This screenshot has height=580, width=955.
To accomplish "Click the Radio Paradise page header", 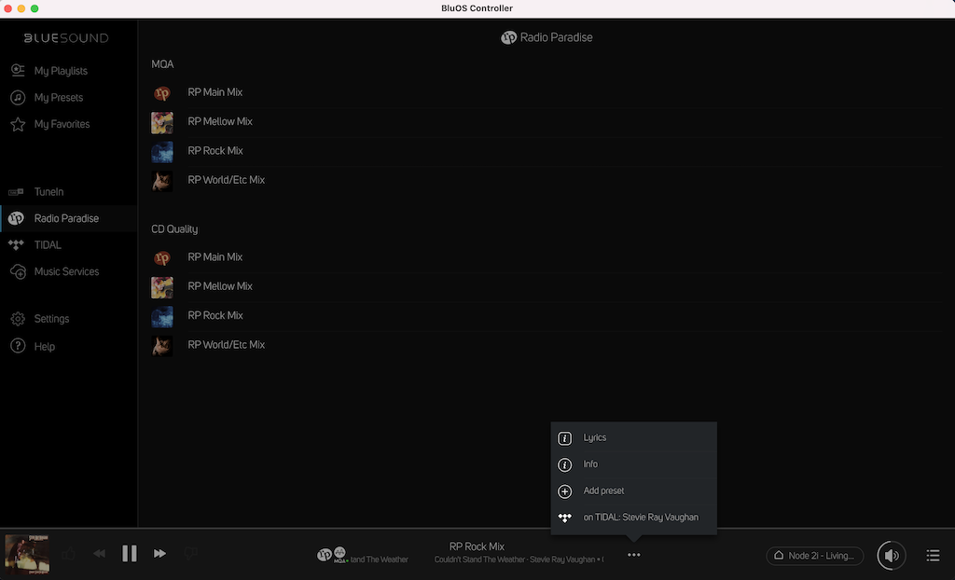I will tap(547, 38).
